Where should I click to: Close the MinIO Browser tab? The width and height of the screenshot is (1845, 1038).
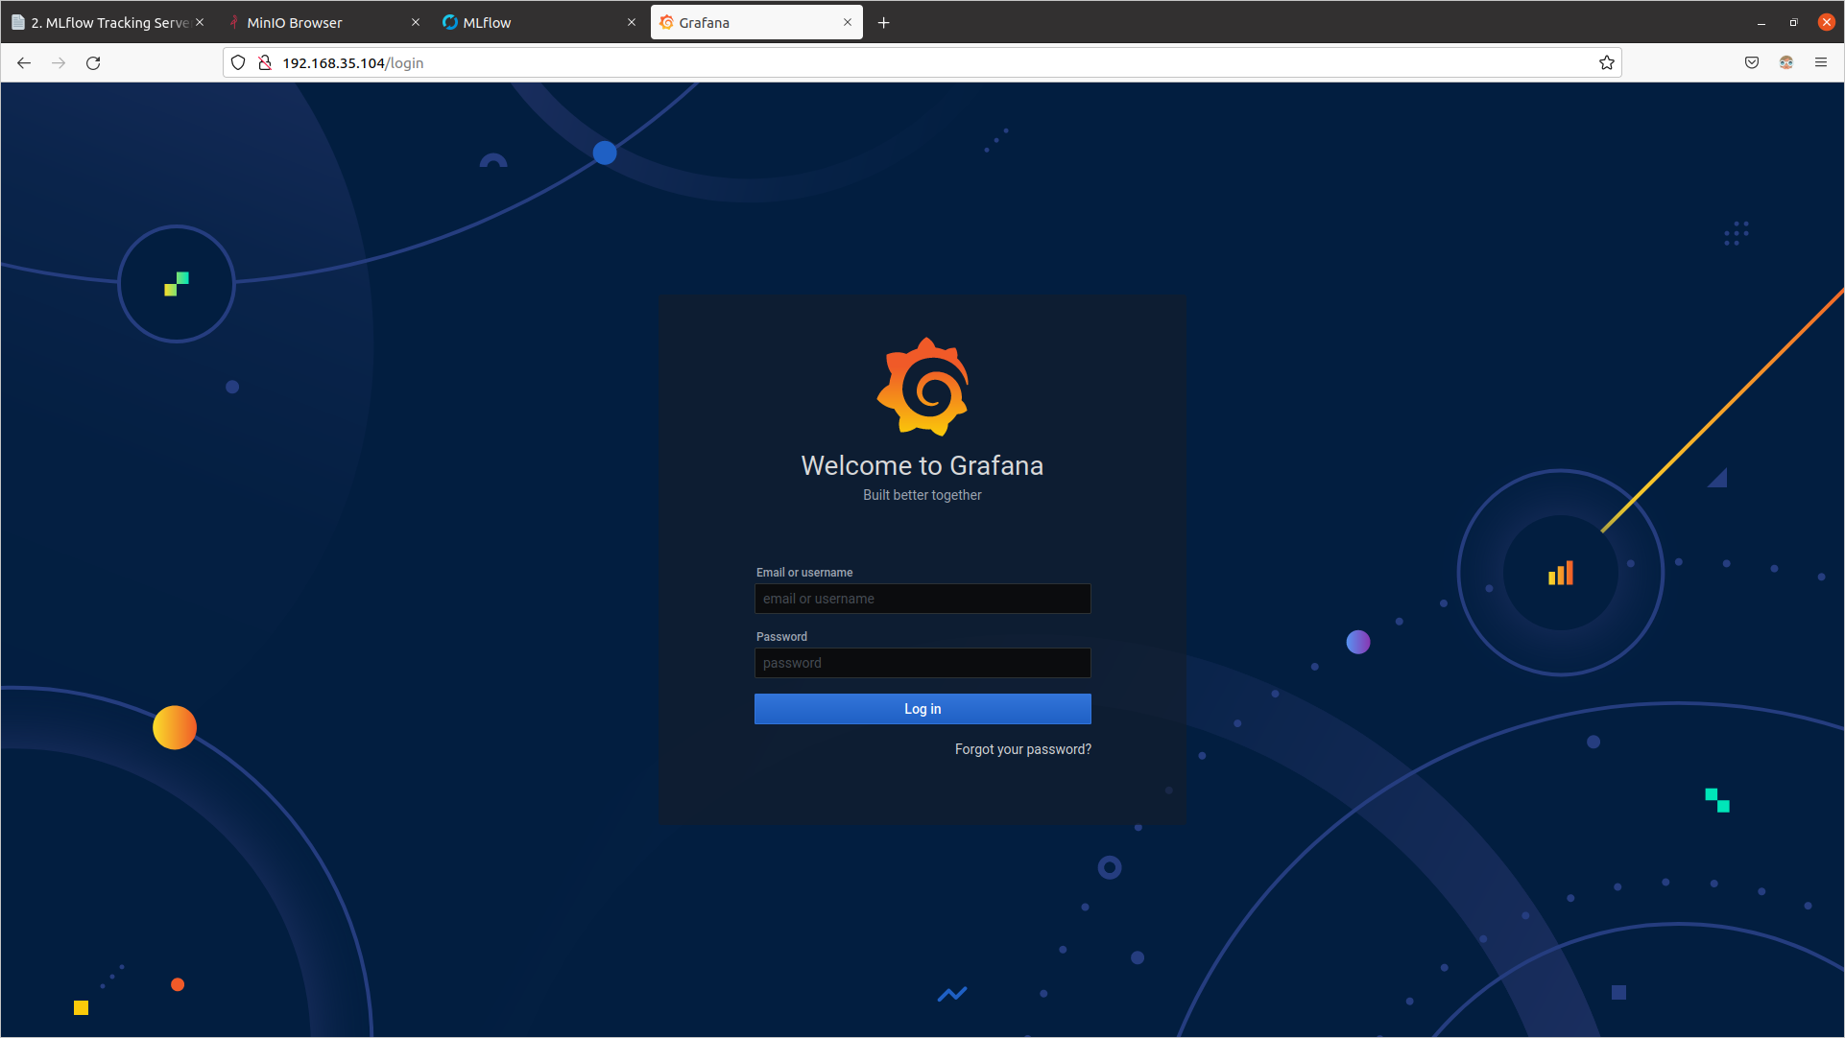tap(416, 22)
